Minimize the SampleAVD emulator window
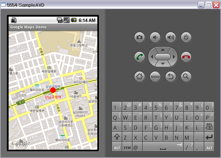 201,5
